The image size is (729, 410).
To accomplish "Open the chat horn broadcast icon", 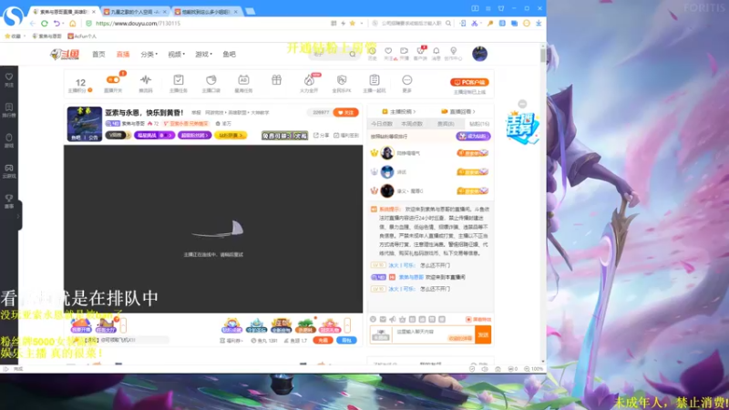I will (x=393, y=320).
